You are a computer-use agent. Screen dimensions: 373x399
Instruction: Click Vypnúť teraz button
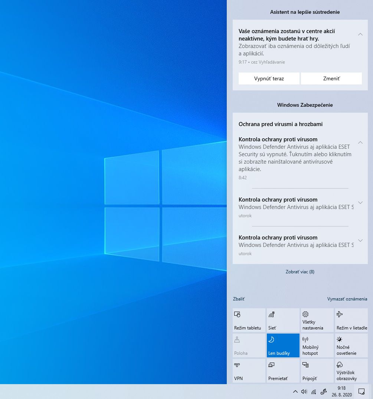pyautogui.click(x=269, y=78)
